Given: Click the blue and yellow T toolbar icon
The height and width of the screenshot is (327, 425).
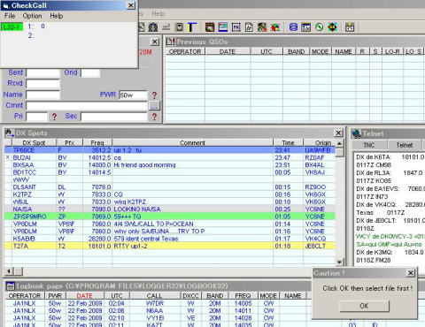Looking at the screenshot, I should tap(191, 27).
